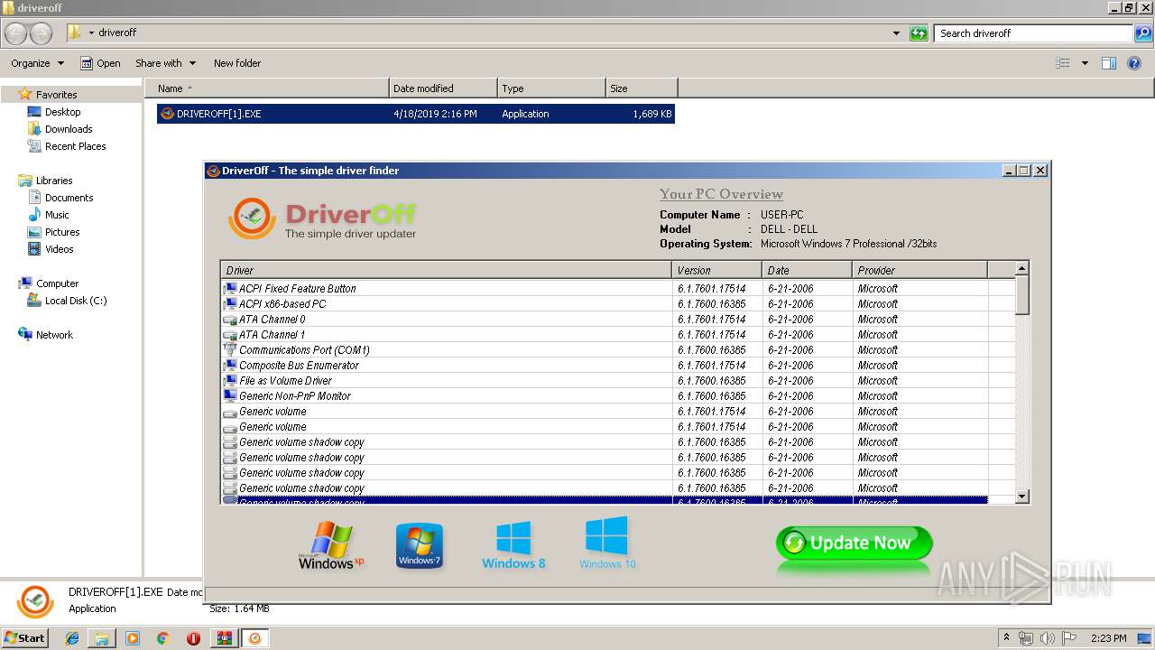The width and height of the screenshot is (1155, 650).
Task: Sort files by the Size column
Action: point(642,88)
